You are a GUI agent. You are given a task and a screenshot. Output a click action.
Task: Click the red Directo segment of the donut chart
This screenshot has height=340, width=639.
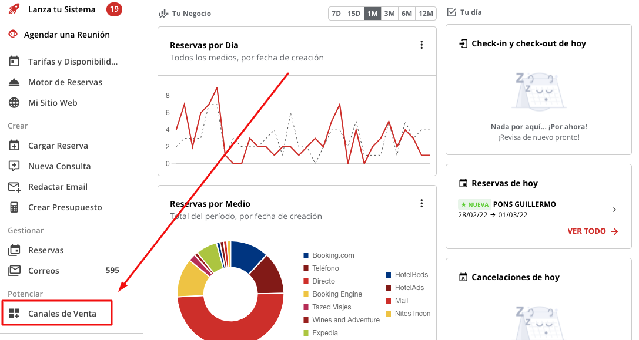coord(230,322)
